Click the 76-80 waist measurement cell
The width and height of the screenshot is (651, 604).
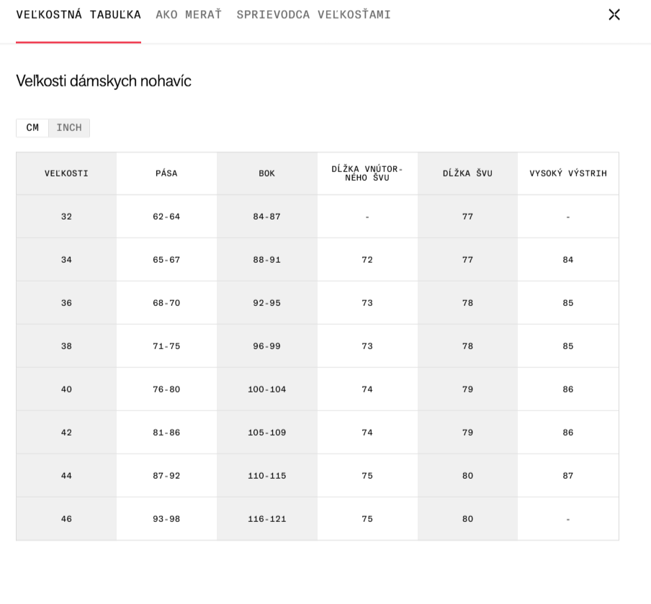[166, 389]
